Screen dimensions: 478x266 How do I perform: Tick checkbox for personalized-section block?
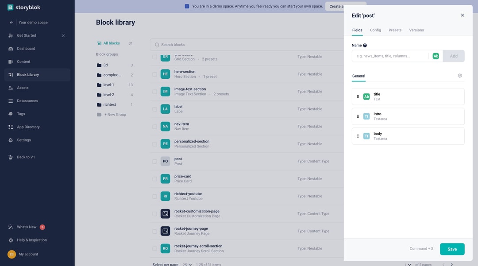(154, 144)
